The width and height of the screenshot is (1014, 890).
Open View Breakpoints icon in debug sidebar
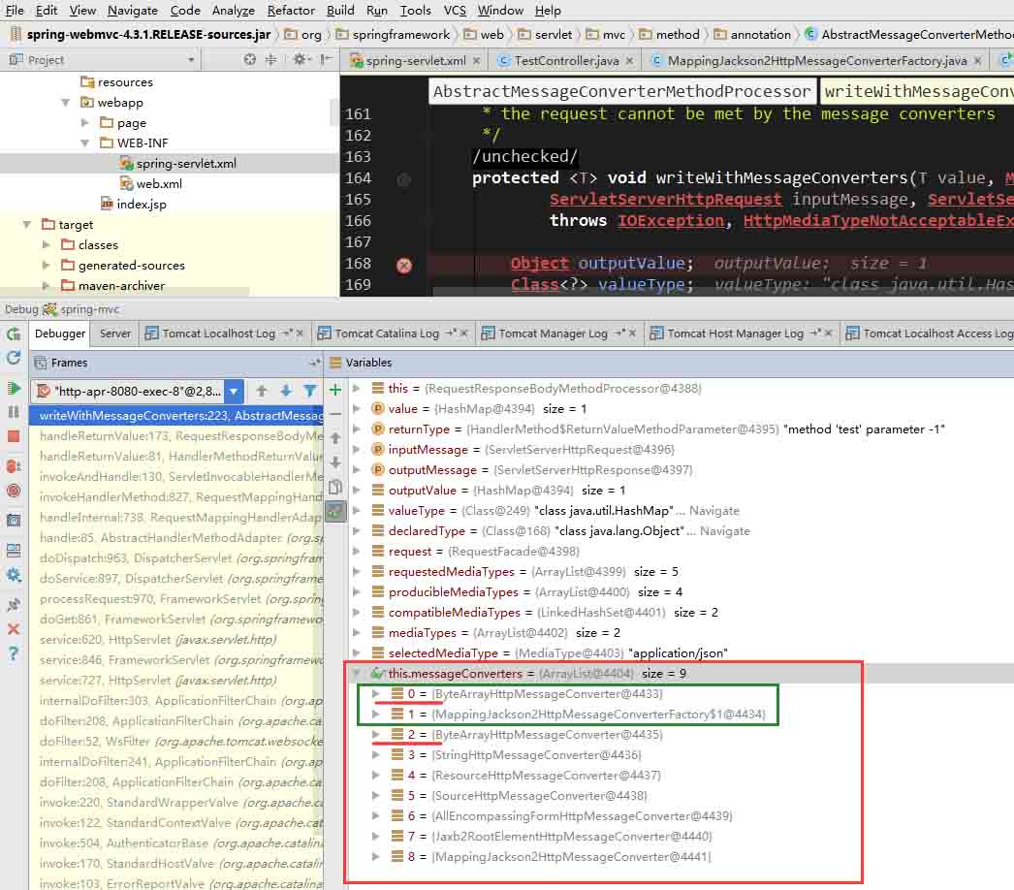tap(14, 465)
